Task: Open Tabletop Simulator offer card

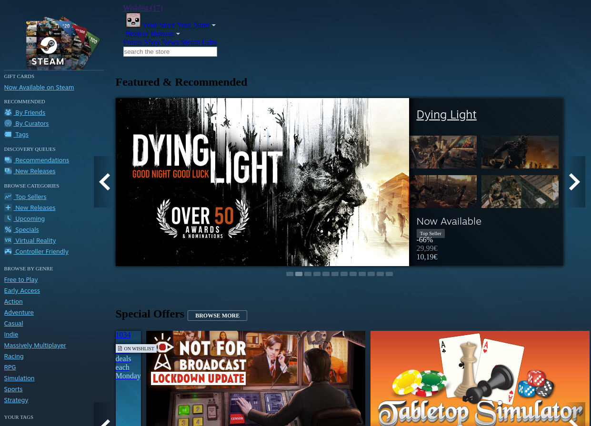Action: pos(480,378)
